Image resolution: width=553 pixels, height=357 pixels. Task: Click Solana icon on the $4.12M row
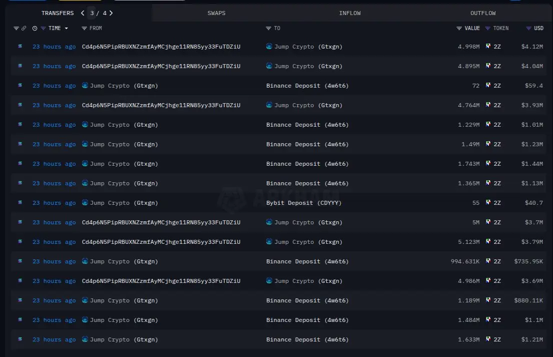click(x=20, y=46)
